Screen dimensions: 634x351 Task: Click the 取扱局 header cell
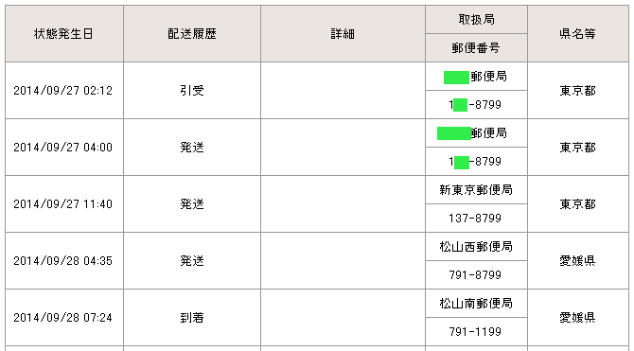(x=476, y=20)
